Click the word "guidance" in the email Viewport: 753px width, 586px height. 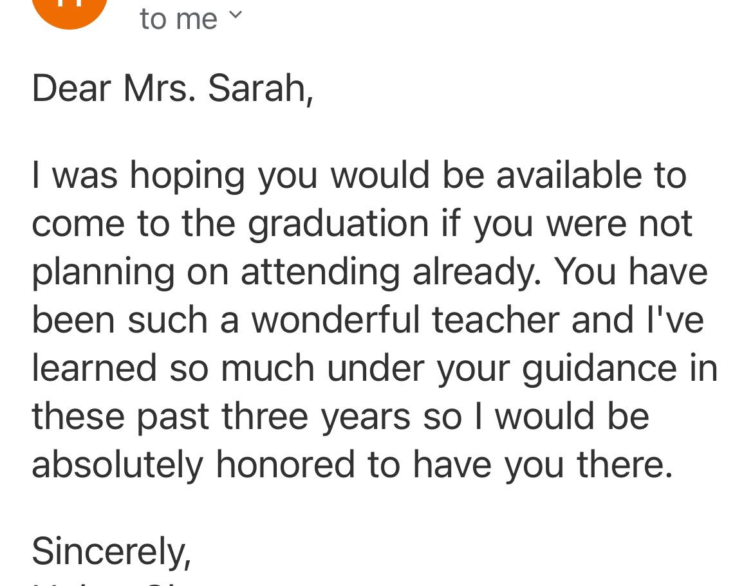[x=599, y=369]
